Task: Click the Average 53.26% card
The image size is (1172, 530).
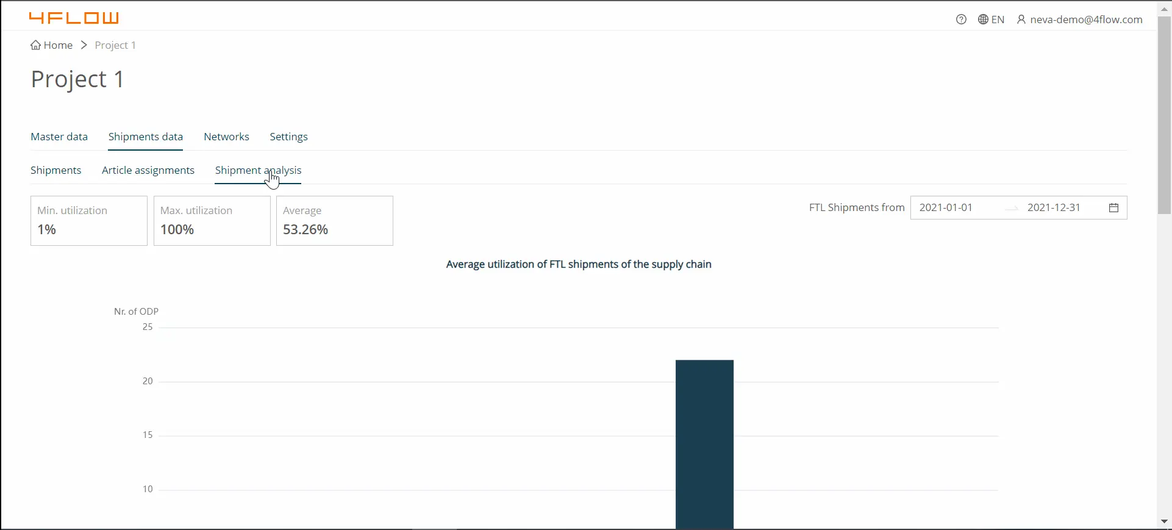Action: 334,221
